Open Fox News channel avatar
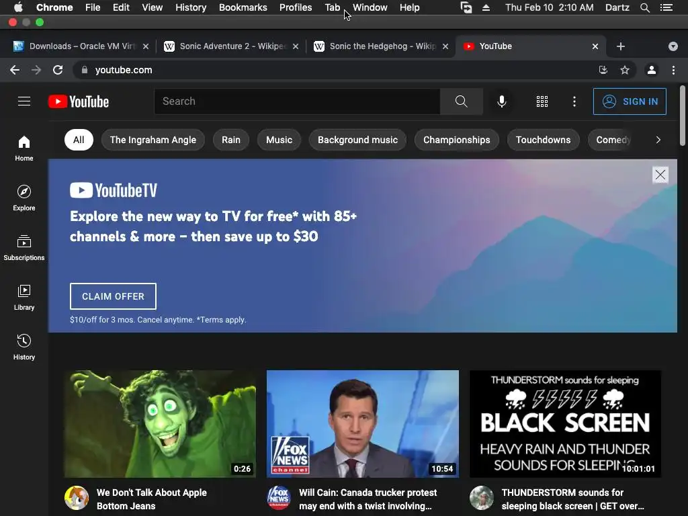This screenshot has height=516, width=688. (x=279, y=498)
